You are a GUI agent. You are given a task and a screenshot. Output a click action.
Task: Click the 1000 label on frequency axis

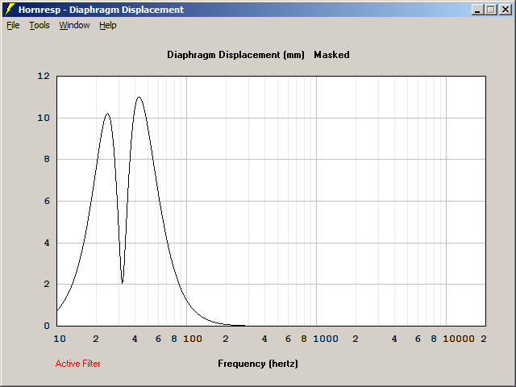[x=325, y=339]
